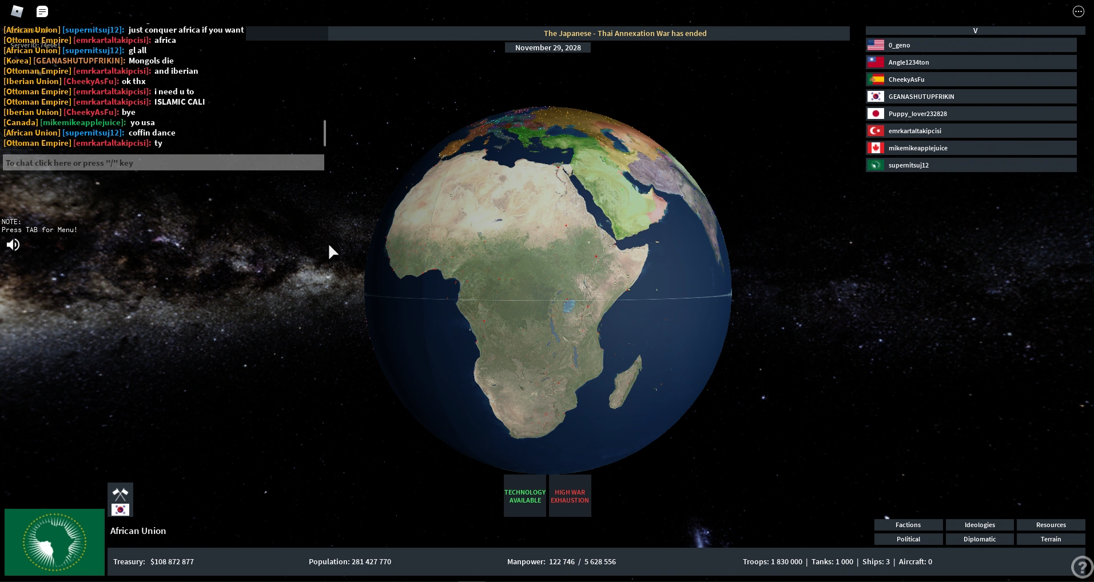Image resolution: width=1094 pixels, height=582 pixels.
Task: Select player 0_geno in the list
Action: [x=971, y=45]
